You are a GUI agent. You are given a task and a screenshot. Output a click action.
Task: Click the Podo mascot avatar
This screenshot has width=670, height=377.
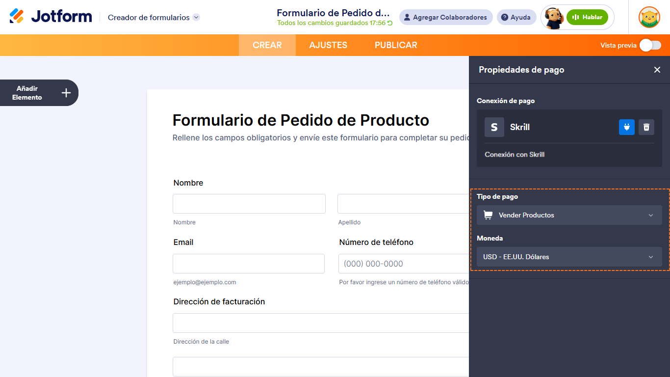point(554,18)
